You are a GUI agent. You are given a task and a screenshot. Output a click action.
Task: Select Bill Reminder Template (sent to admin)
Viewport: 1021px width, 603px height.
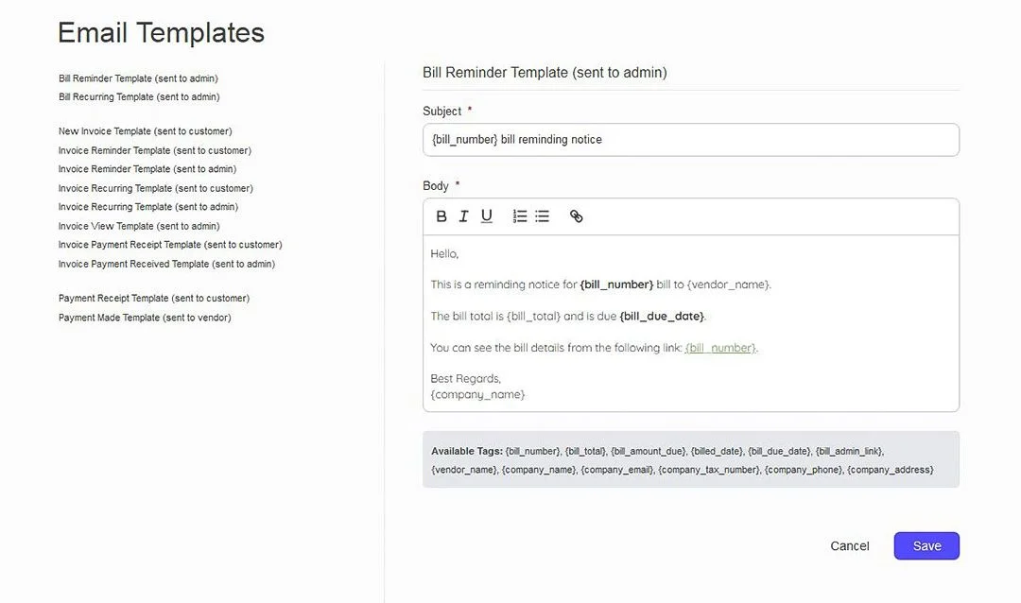pyautogui.click(x=138, y=78)
